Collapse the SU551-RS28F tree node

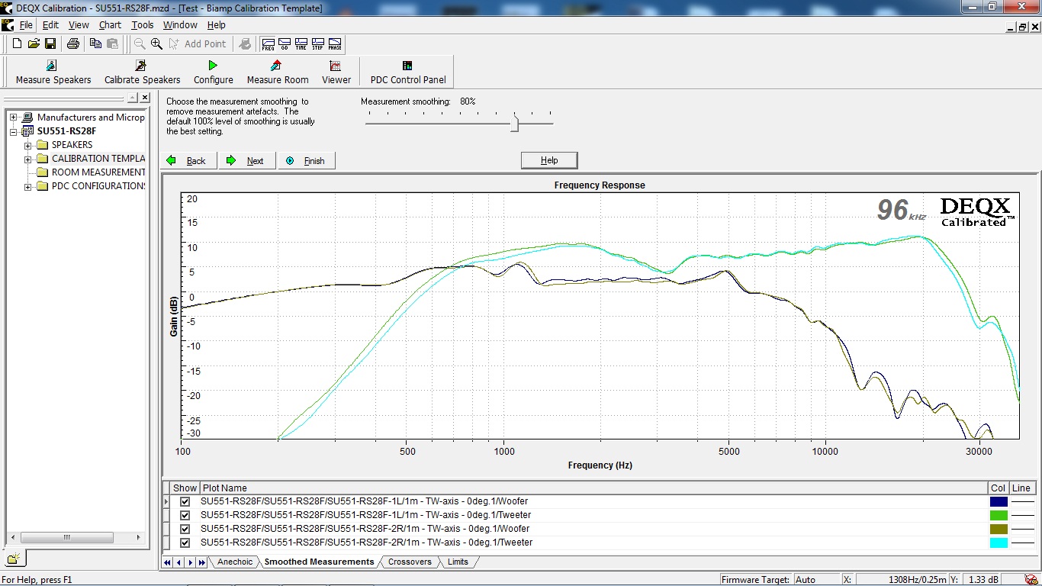(13, 131)
